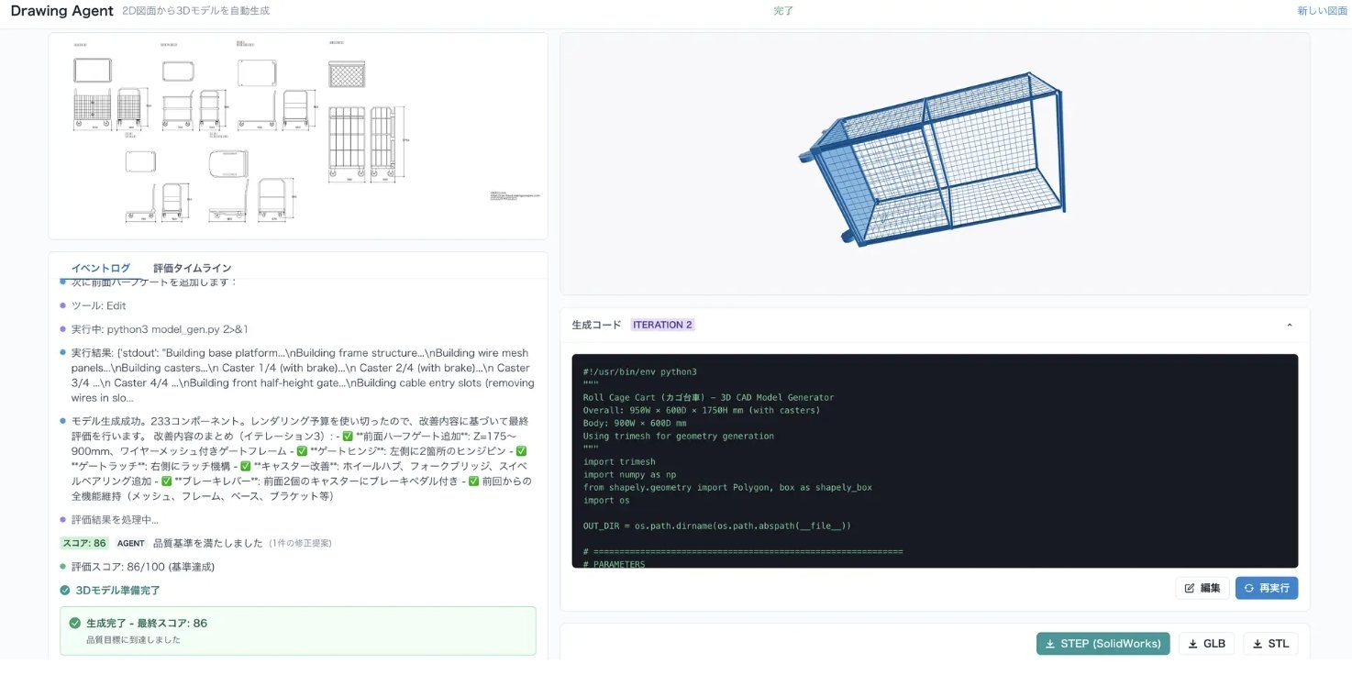Click the 再実行 rerun button

point(1267,588)
